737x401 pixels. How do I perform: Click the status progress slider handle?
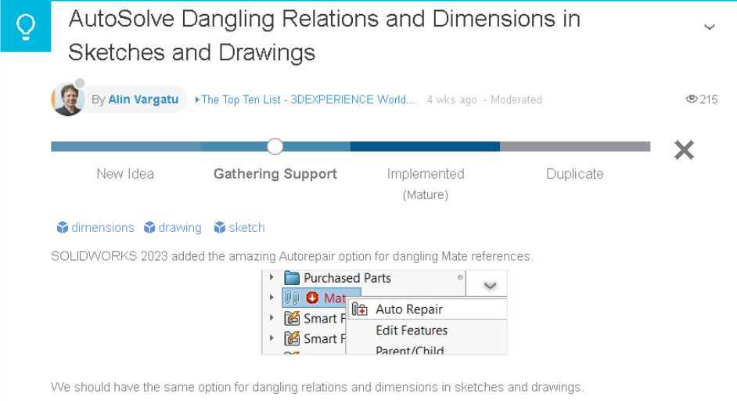click(275, 146)
